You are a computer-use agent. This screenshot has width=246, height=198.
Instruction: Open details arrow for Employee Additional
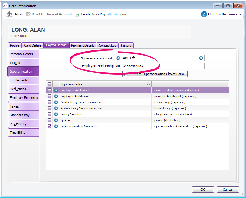tap(56, 90)
